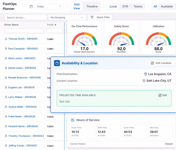
Task: Click the On-Time Performance gauge
Action: tap(84, 39)
